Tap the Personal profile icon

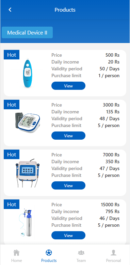click(114, 253)
